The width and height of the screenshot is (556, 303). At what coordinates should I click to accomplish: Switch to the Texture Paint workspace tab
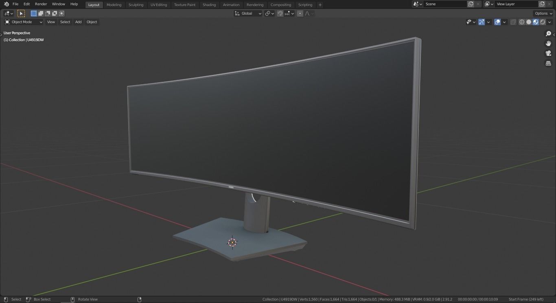coord(185,5)
